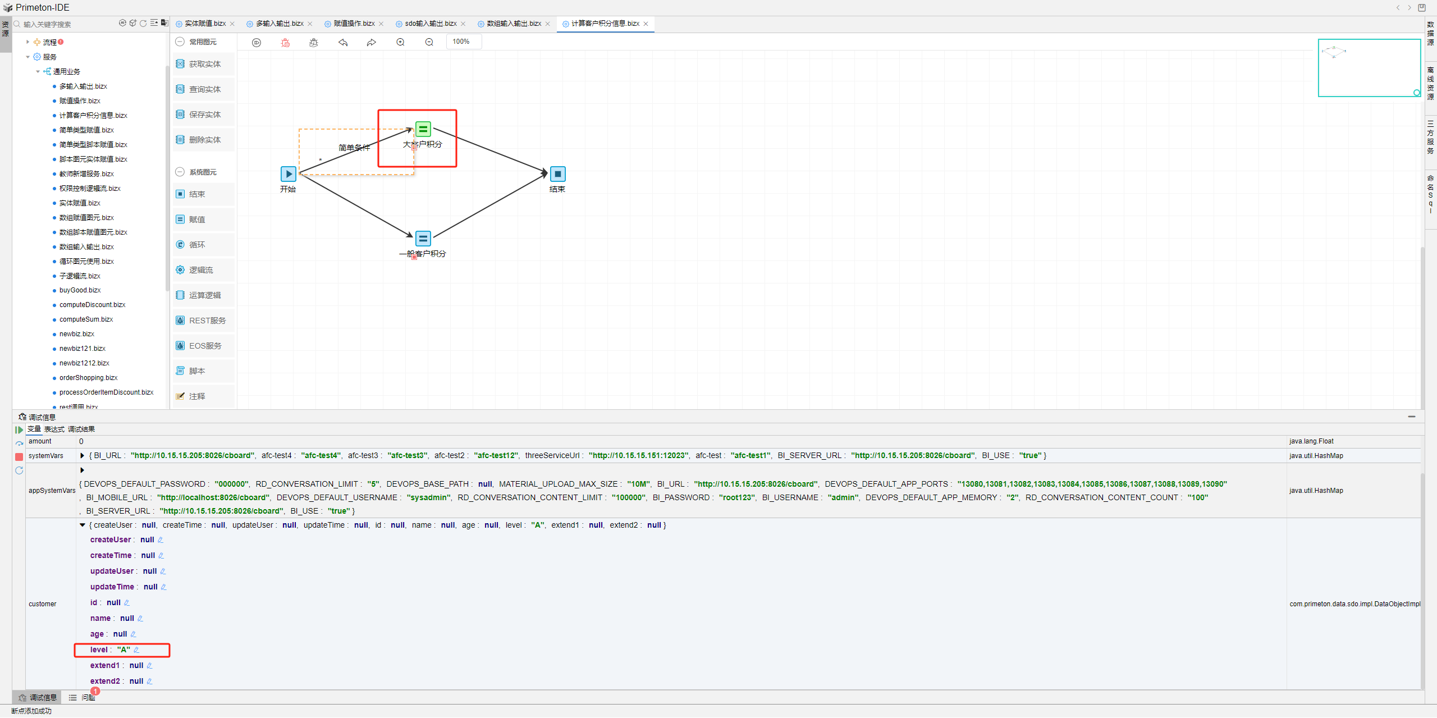Screen dimensions: 1437x718
Task: Click the red stop debugging square
Action: tap(19, 457)
